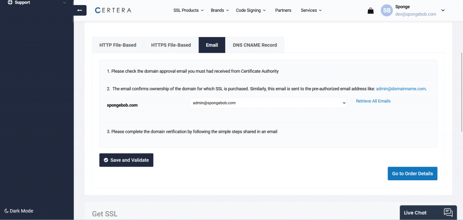
Task: Open the Code Signing menu
Action: (x=250, y=10)
